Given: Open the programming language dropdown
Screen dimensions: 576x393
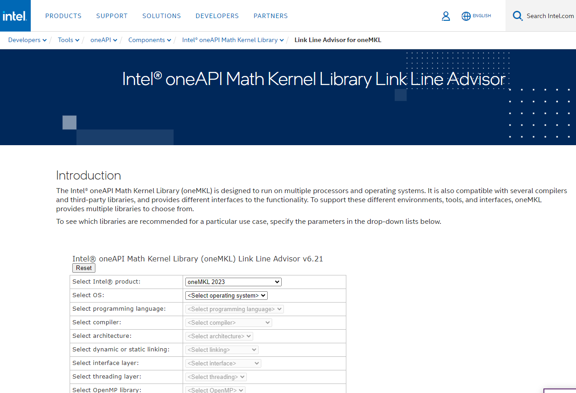Looking at the screenshot, I should pyautogui.click(x=234, y=309).
